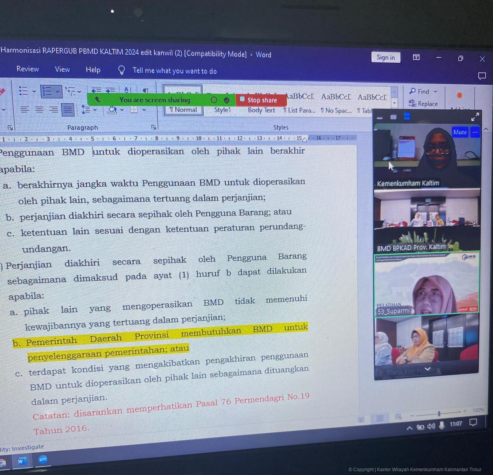Open ribbon display options

pos(416,57)
